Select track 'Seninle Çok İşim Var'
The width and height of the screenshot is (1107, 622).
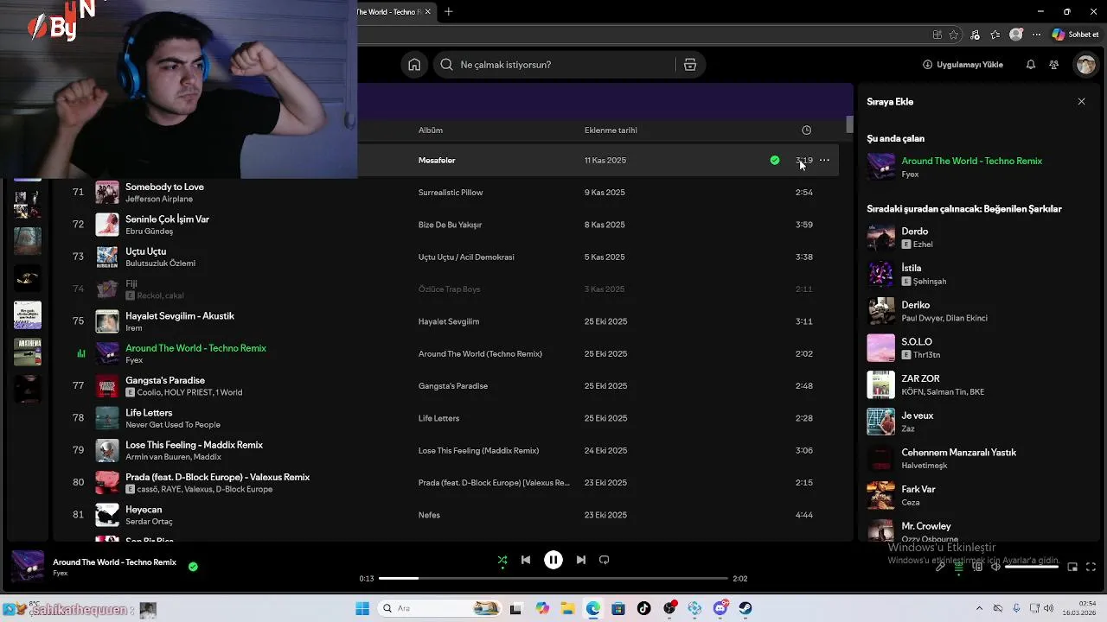tap(167, 219)
